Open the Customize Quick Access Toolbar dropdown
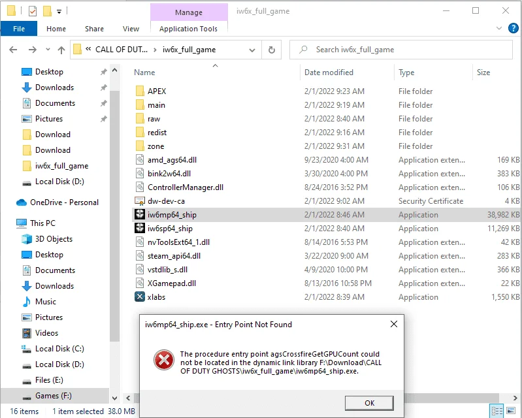Viewport: 522px width, 418px height. click(x=59, y=12)
